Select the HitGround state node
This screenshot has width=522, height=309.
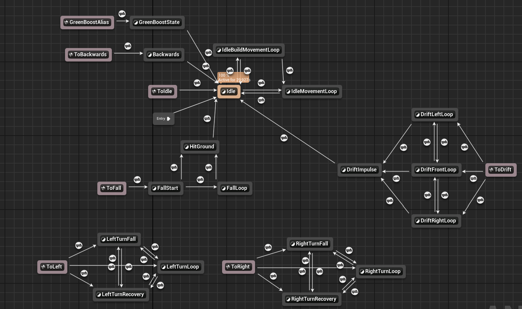click(200, 147)
